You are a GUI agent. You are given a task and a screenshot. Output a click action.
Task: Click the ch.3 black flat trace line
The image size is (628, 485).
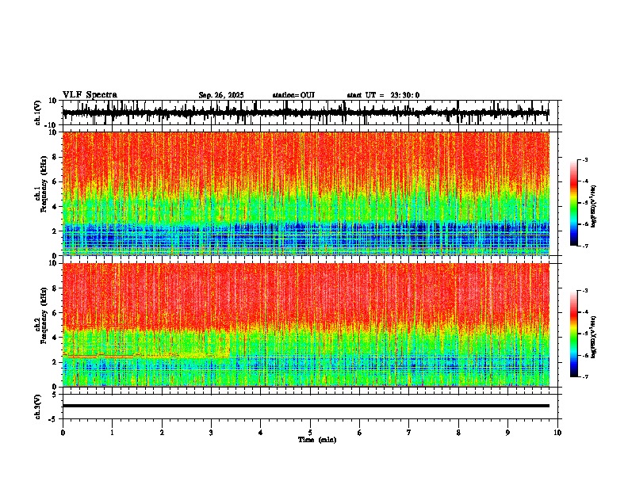pyautogui.click(x=306, y=406)
